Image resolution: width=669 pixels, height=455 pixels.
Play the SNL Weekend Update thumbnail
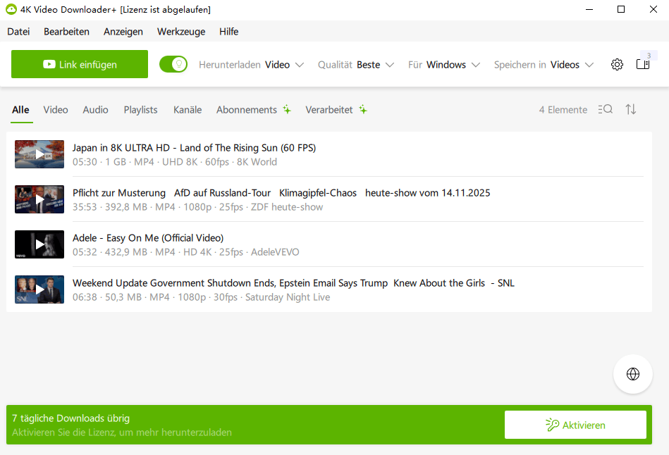point(39,289)
